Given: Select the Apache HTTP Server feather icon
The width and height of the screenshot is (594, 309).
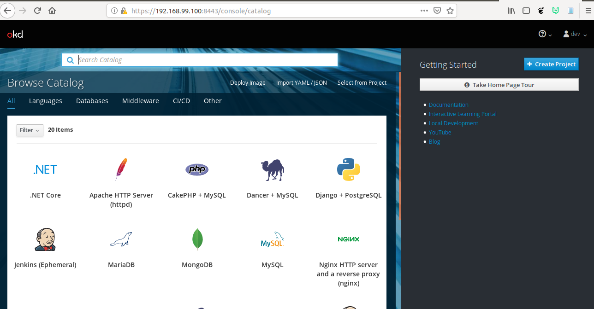Looking at the screenshot, I should point(120,169).
